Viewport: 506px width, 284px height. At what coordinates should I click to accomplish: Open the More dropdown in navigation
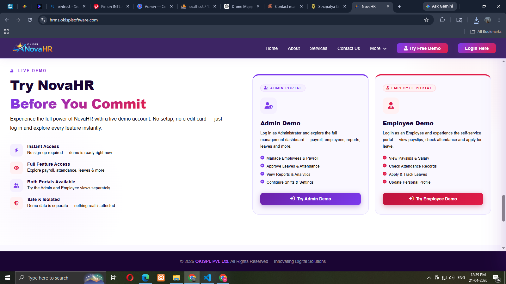click(x=378, y=48)
